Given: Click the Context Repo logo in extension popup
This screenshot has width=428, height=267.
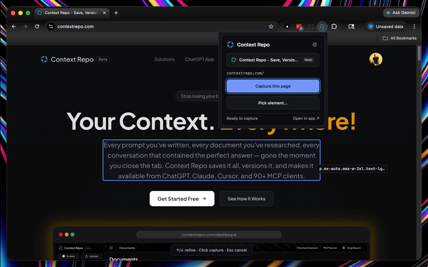Looking at the screenshot, I should point(230,45).
